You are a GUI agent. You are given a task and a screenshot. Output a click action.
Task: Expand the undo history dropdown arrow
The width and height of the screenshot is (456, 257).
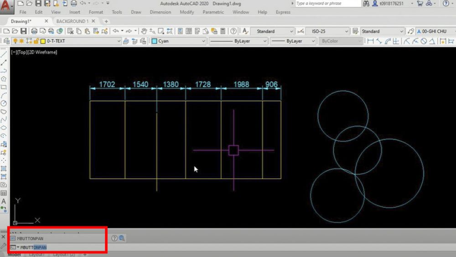click(x=122, y=31)
